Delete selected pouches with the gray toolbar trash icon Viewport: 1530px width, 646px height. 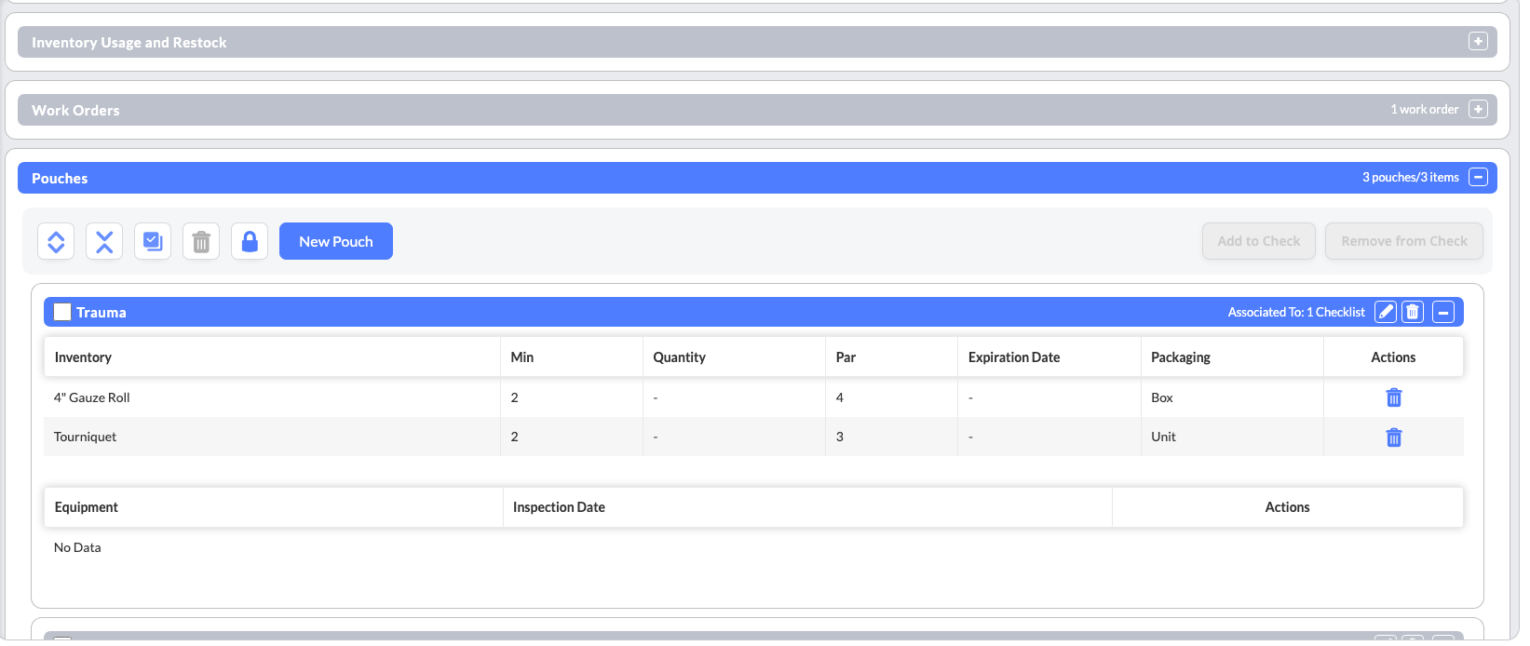[x=201, y=241]
